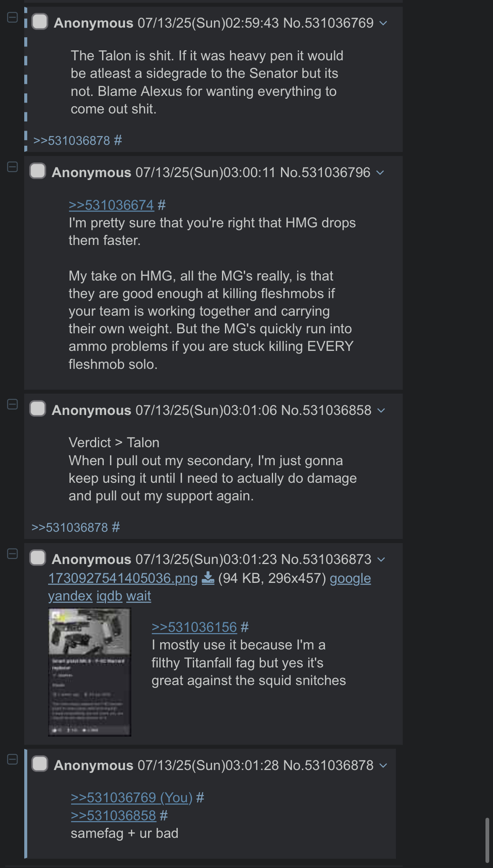
Task: Tick the checkbox on post No.531036769
Action: click(40, 22)
